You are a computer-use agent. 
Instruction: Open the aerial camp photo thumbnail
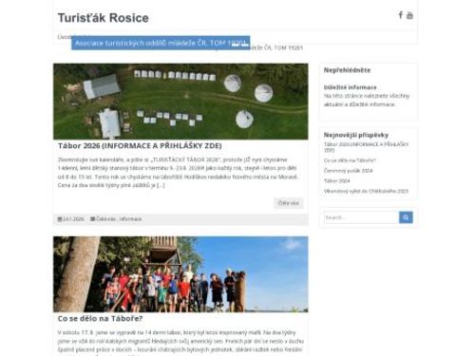click(180, 102)
